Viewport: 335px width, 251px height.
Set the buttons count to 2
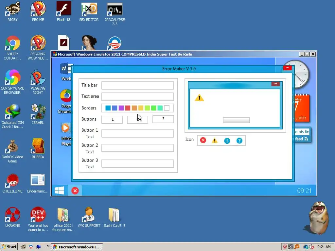click(x=137, y=120)
